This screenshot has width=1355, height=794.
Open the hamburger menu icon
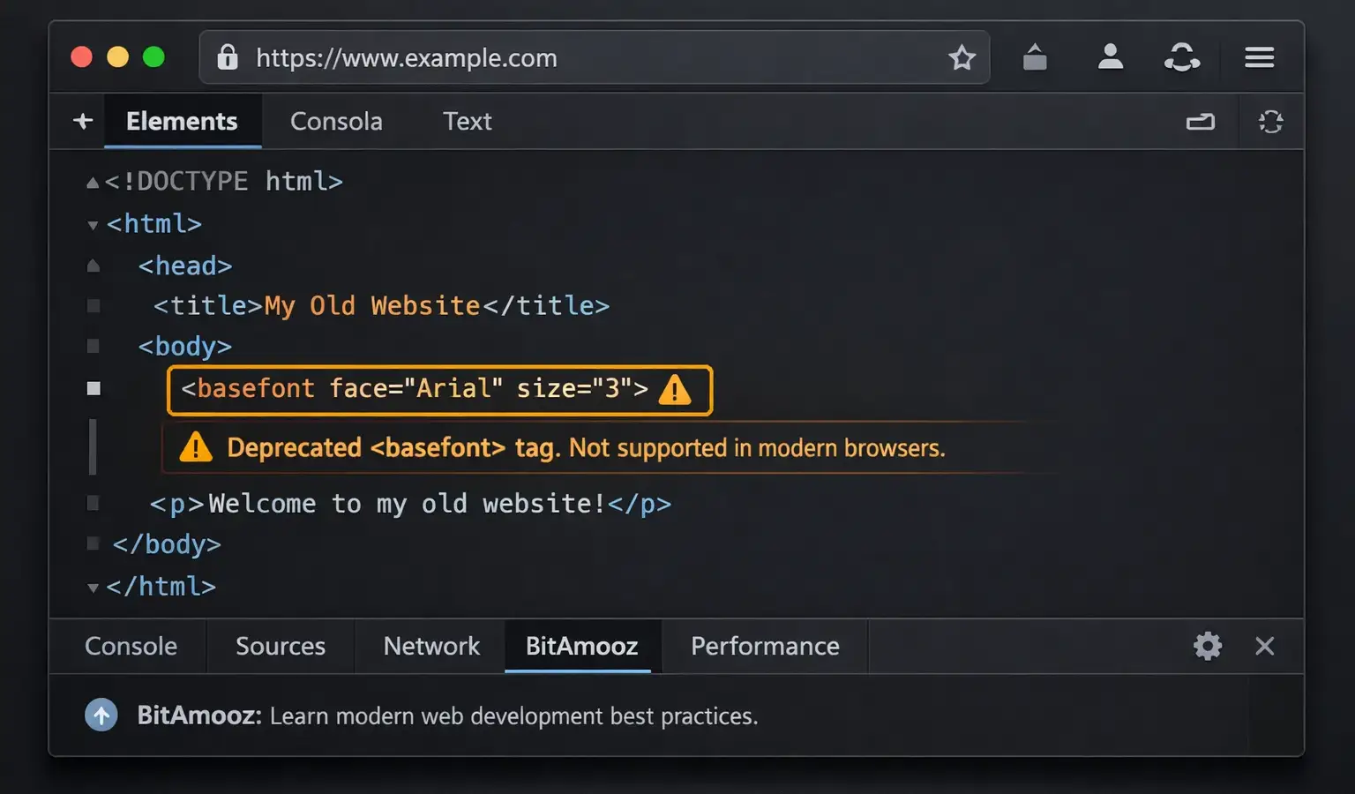[1259, 58]
